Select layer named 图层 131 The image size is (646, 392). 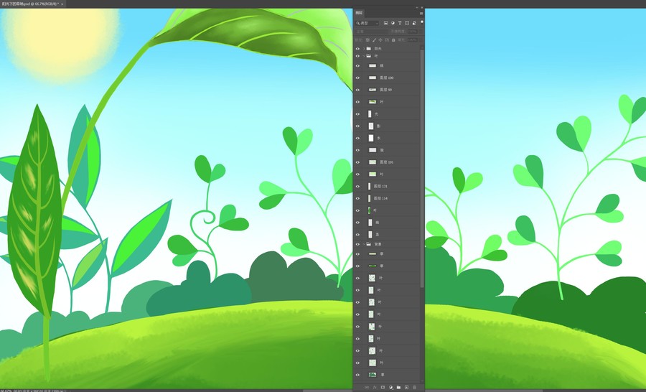380,187
